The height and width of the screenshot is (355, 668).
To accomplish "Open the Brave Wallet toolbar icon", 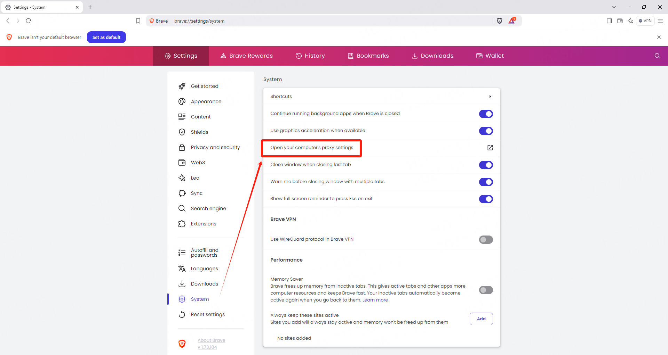I will pyautogui.click(x=620, y=21).
